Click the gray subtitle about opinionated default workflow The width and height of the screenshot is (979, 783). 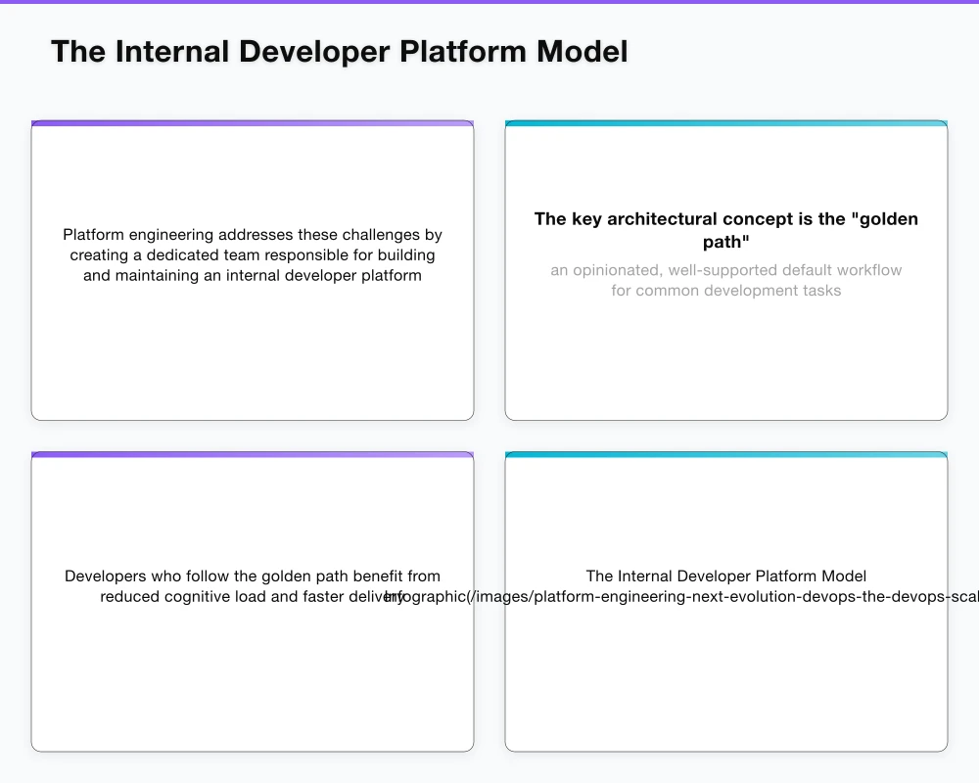[725, 280]
